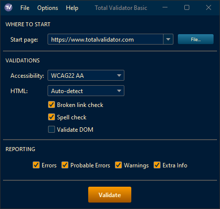Click the Accessibility: label
Screen dimensions: 220x209
27,76
